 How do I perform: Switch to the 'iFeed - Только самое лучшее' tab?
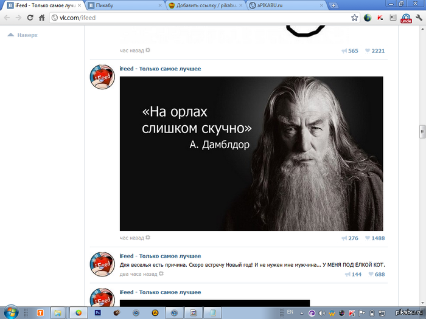pyautogui.click(x=43, y=5)
